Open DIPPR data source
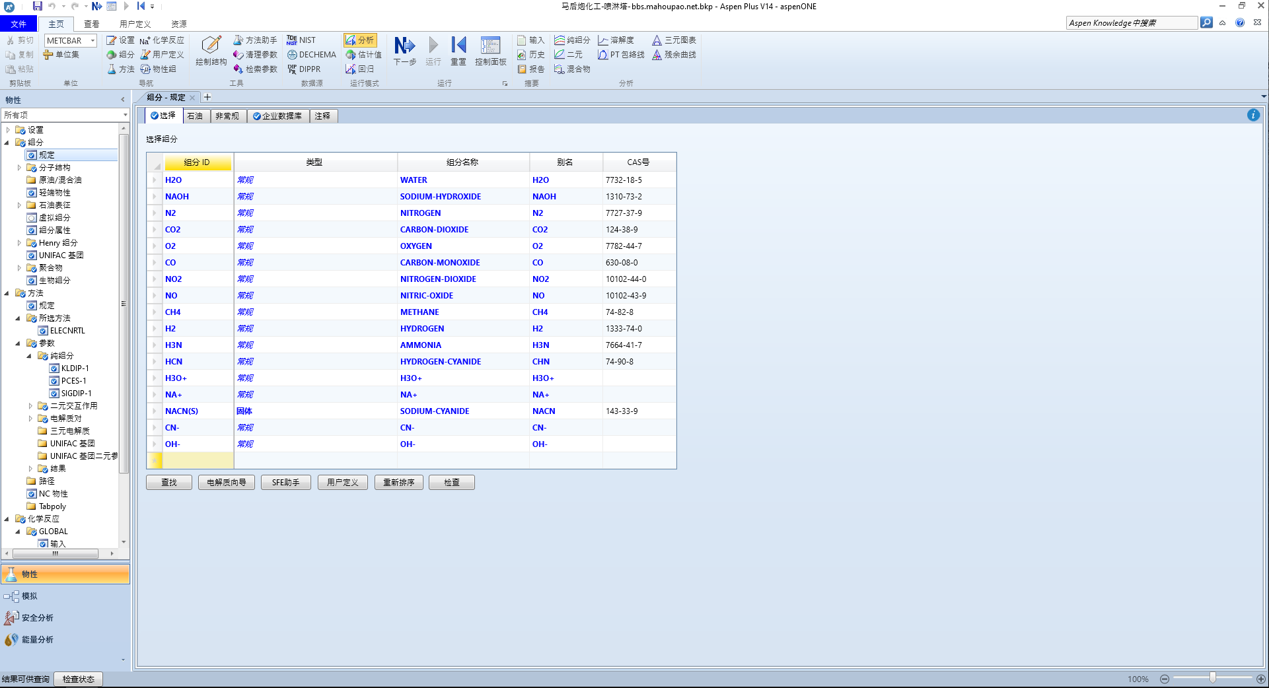Image resolution: width=1269 pixels, height=688 pixels. (x=304, y=69)
